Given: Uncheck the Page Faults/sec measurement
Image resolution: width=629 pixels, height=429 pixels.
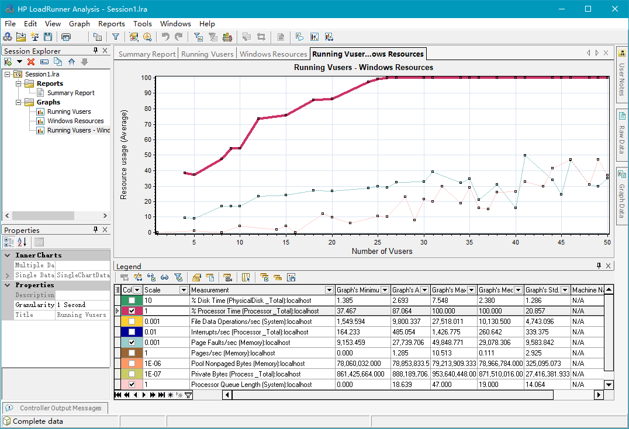Looking at the screenshot, I should 132,343.
